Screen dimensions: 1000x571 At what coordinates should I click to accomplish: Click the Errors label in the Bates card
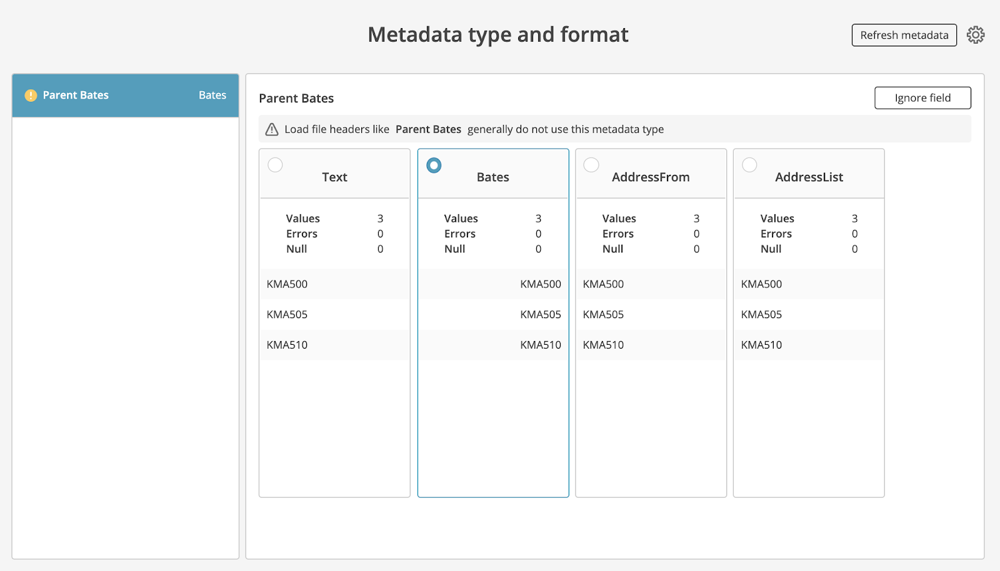click(x=460, y=234)
